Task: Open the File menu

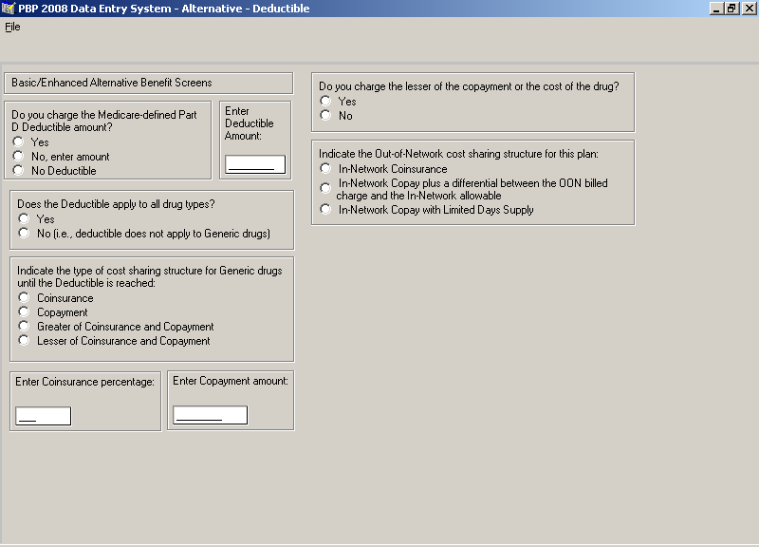Action: (x=12, y=27)
